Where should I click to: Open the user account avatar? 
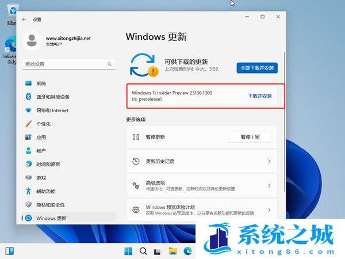pos(32,40)
